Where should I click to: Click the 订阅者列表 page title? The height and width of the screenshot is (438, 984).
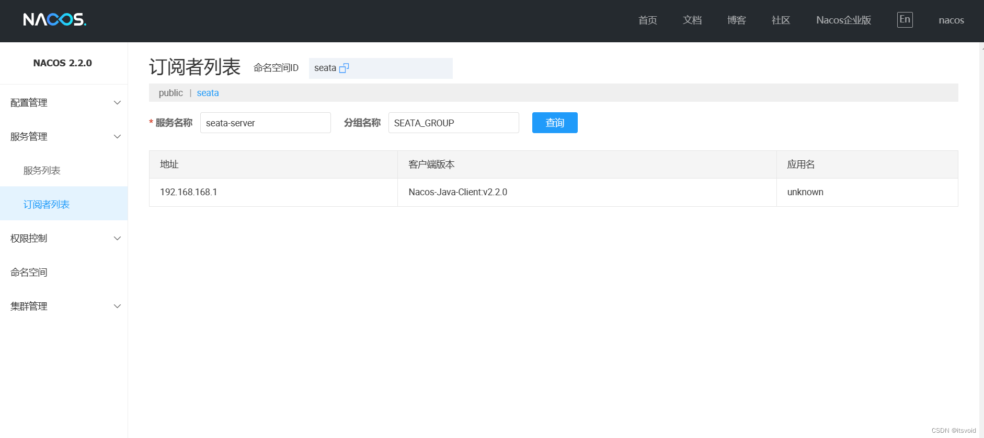[194, 67]
